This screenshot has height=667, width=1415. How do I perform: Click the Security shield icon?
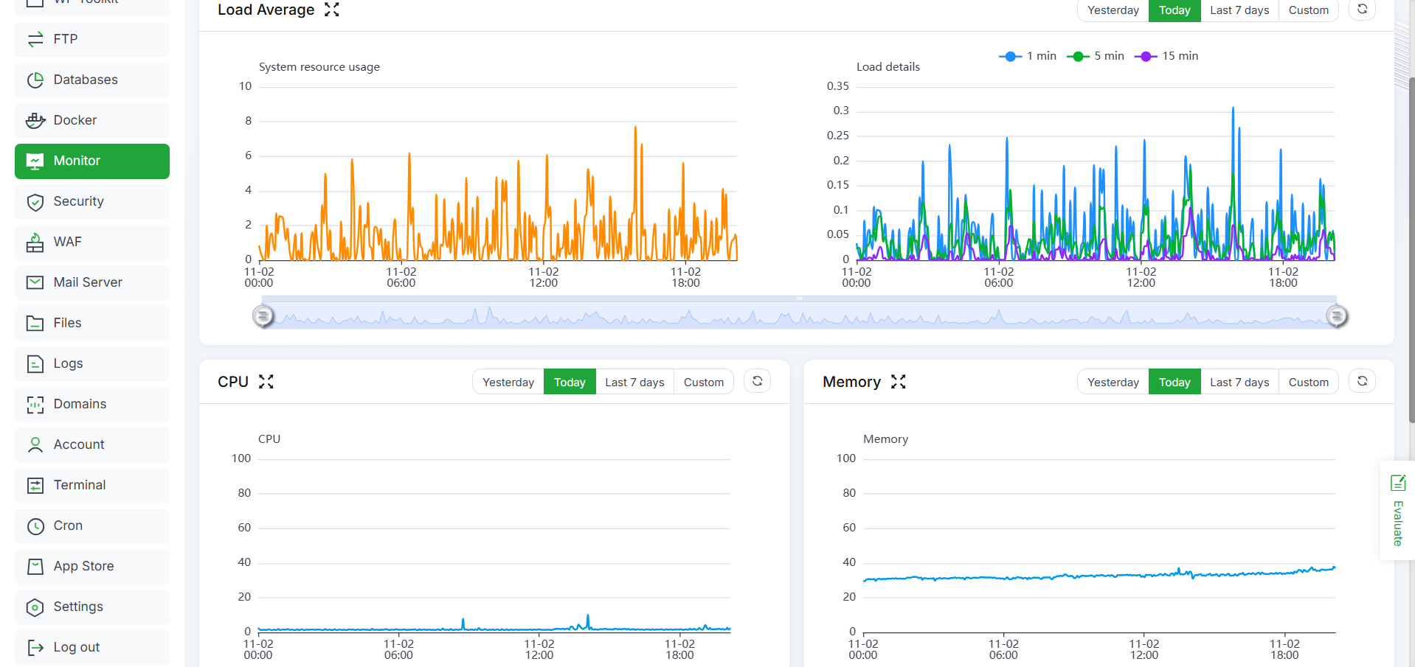(35, 201)
